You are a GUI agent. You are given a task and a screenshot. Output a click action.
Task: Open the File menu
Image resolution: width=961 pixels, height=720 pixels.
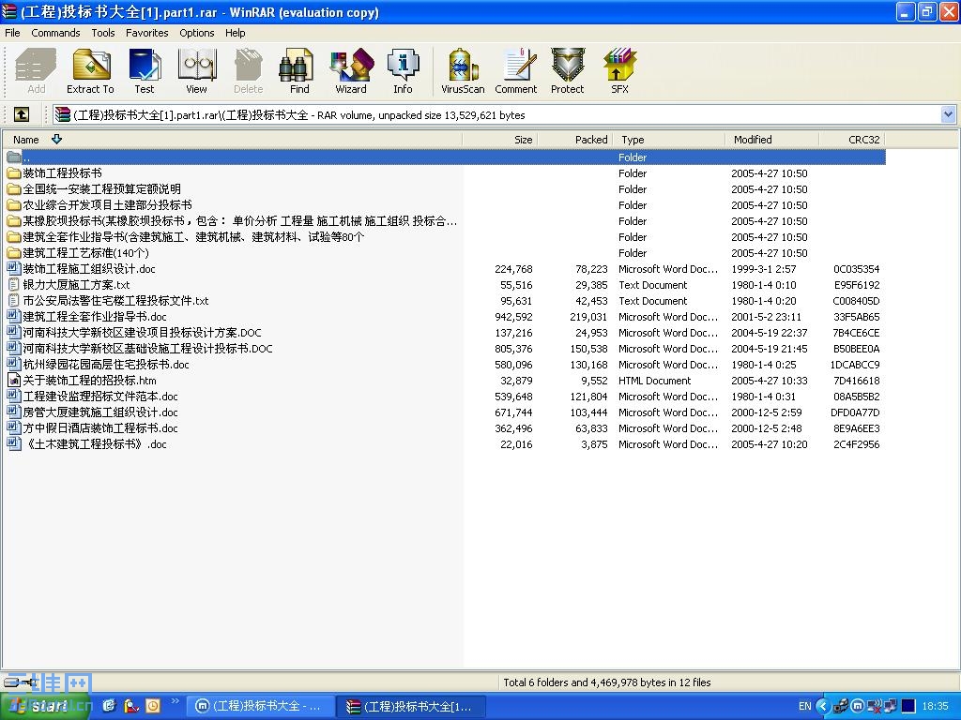(x=12, y=33)
